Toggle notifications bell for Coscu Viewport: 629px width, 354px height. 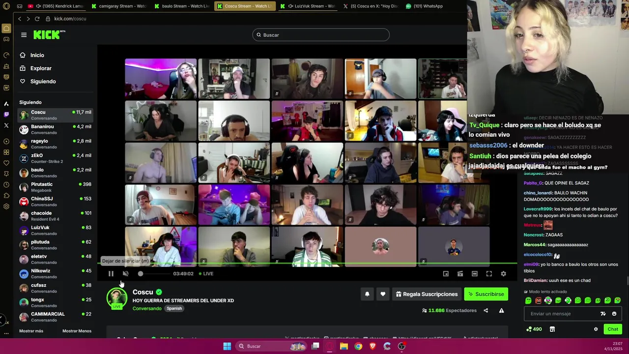367,294
